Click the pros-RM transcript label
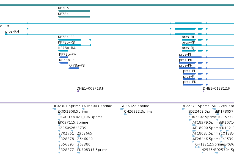 [4, 26]
